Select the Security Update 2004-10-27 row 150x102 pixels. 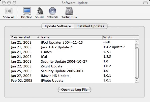click(73, 61)
